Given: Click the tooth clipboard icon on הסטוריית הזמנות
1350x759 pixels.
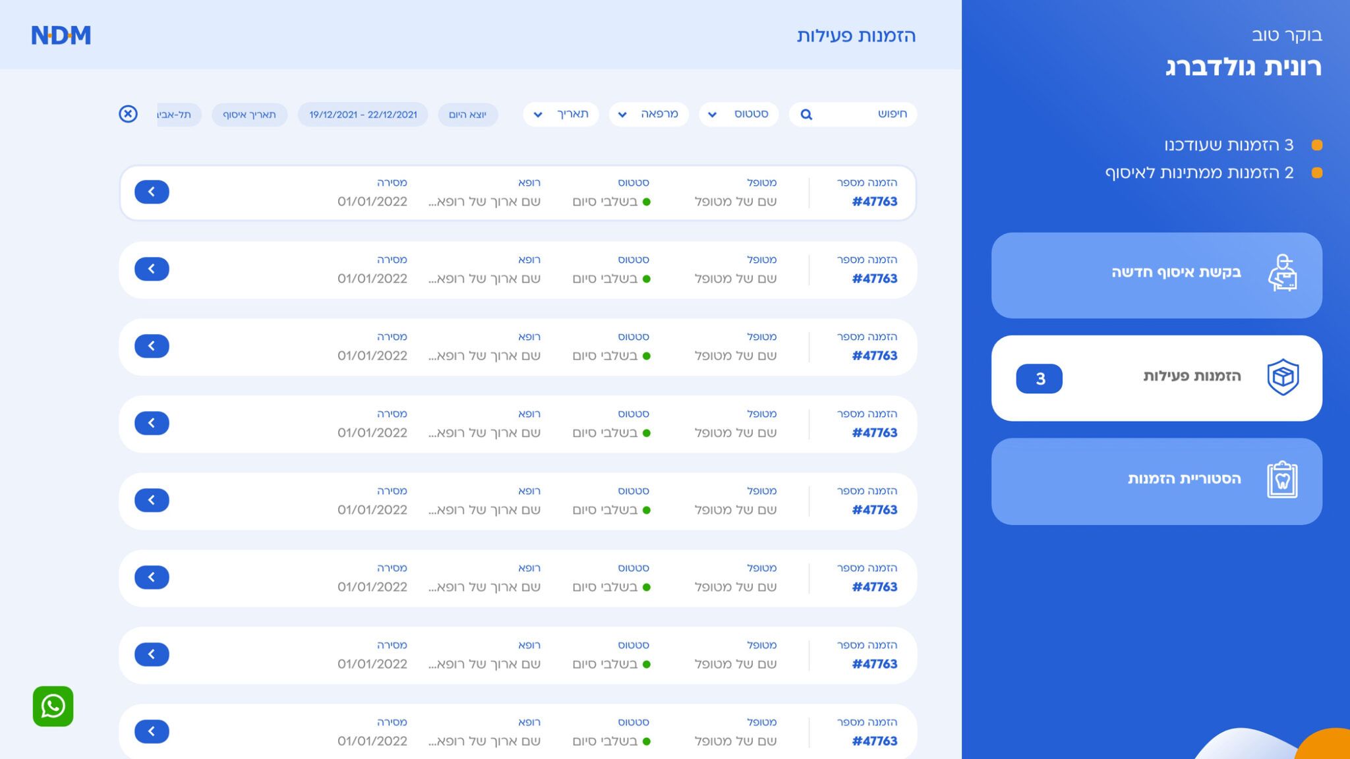Looking at the screenshot, I should click(1282, 480).
